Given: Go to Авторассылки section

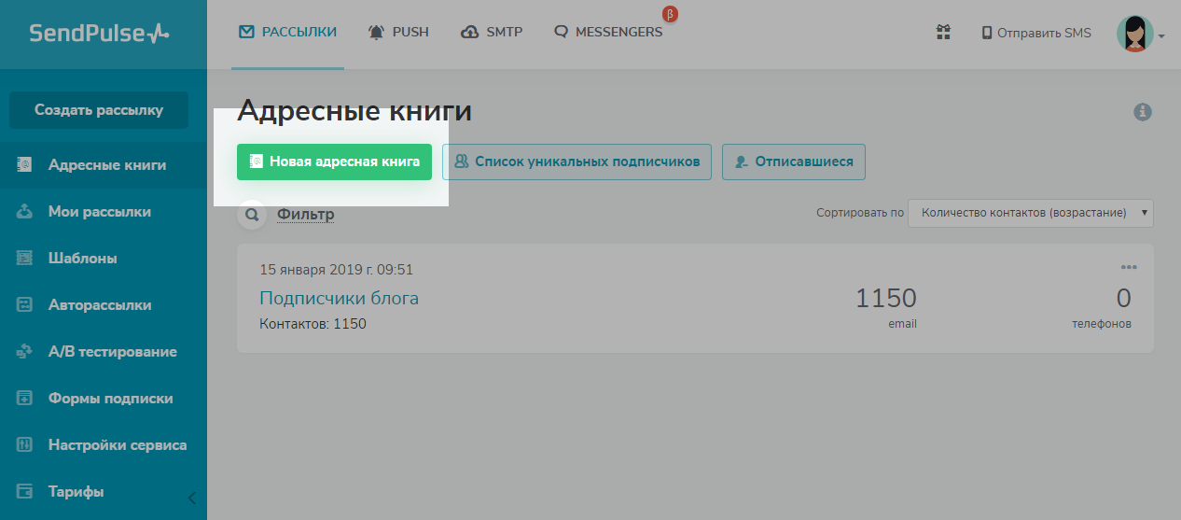Looking at the screenshot, I should click(x=104, y=305).
